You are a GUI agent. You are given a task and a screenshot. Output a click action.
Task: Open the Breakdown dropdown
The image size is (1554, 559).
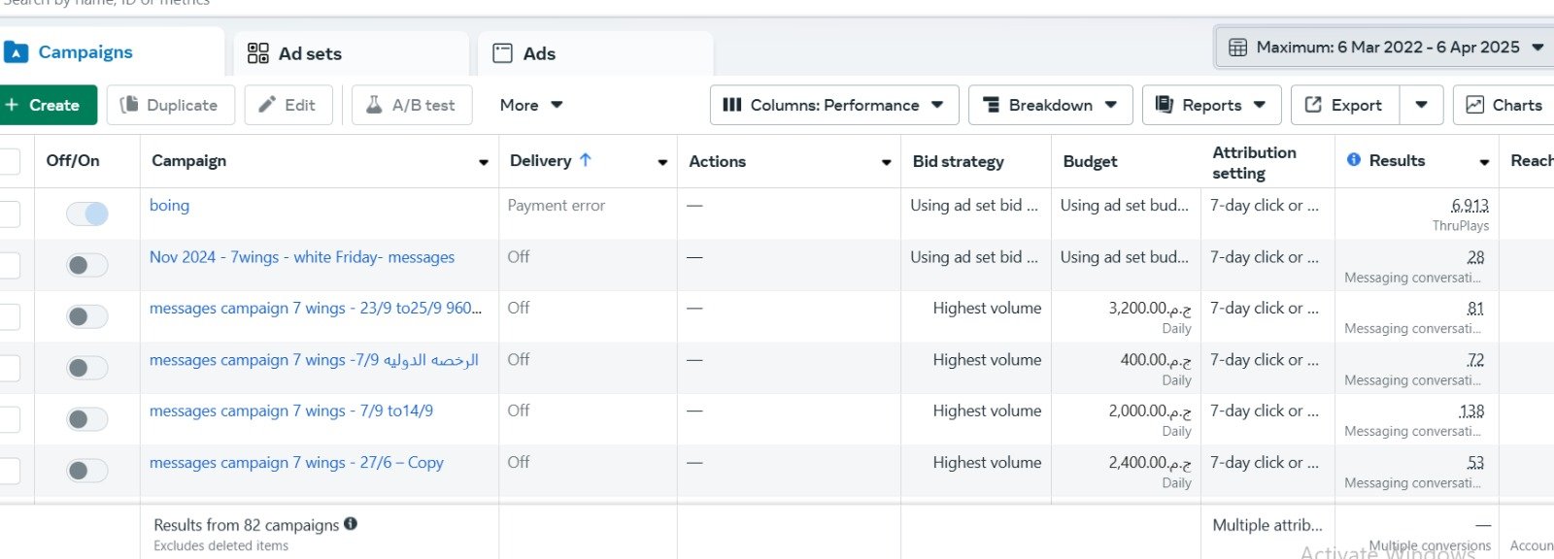pos(1050,105)
